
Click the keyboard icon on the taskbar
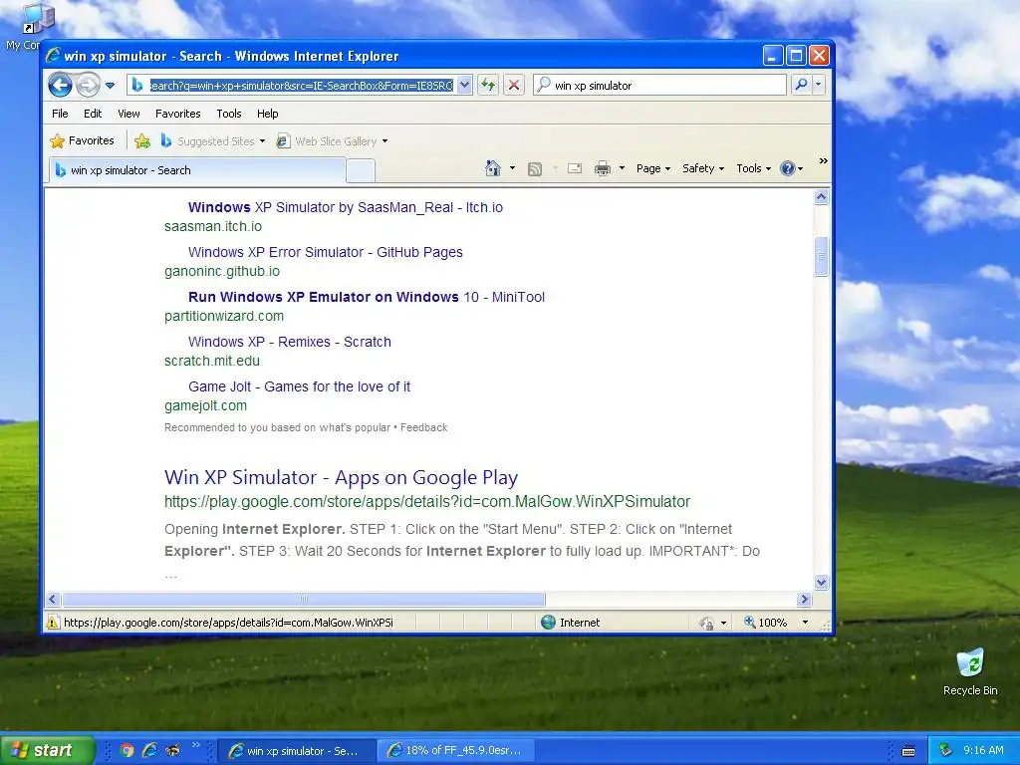[908, 751]
